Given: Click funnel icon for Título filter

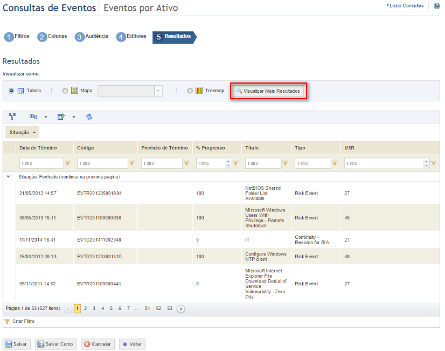Looking at the screenshot, I should (285, 163).
